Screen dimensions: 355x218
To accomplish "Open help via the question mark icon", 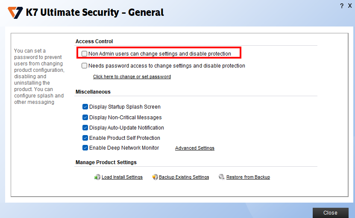I will click(x=342, y=6).
